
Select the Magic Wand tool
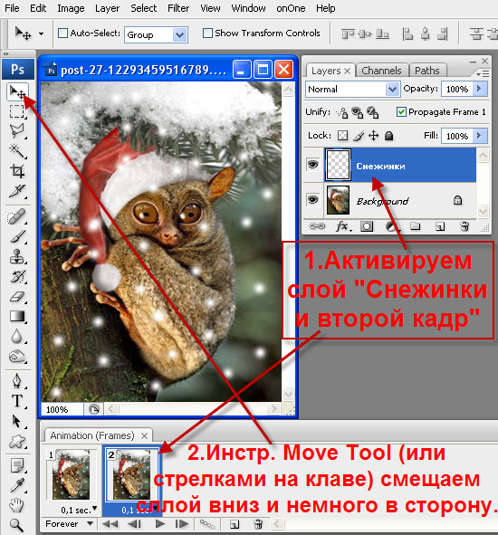tap(17, 150)
